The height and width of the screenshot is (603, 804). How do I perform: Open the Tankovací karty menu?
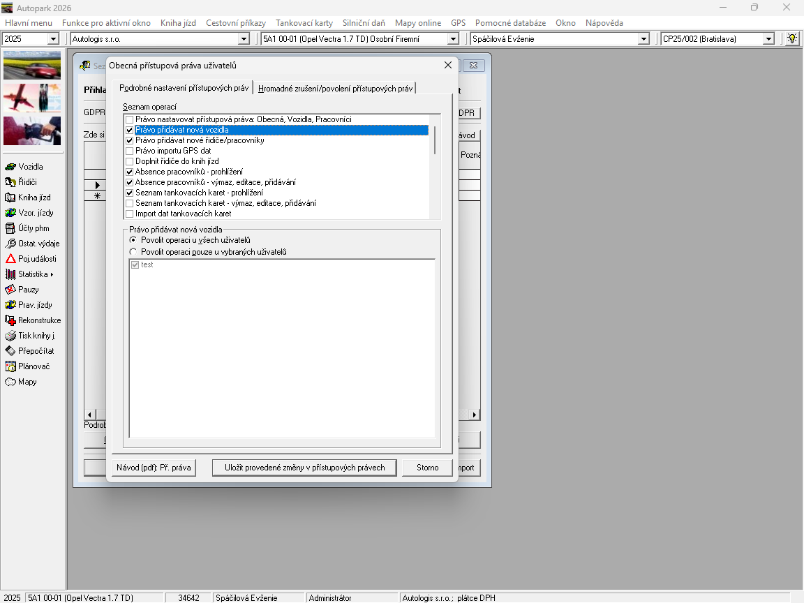click(304, 23)
